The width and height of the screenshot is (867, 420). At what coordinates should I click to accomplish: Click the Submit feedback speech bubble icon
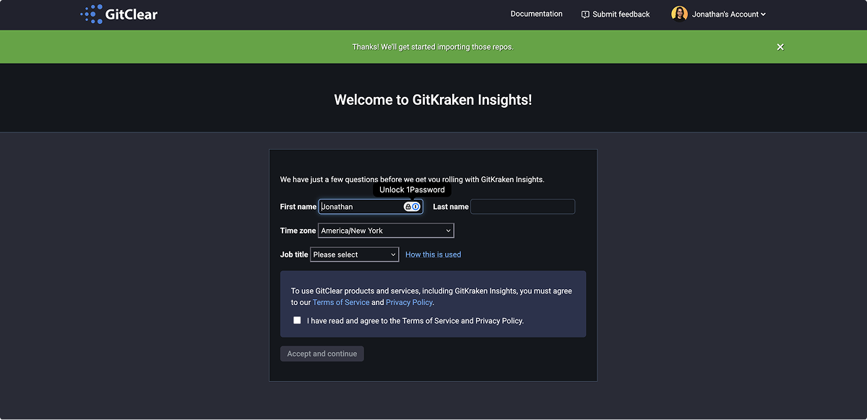585,14
